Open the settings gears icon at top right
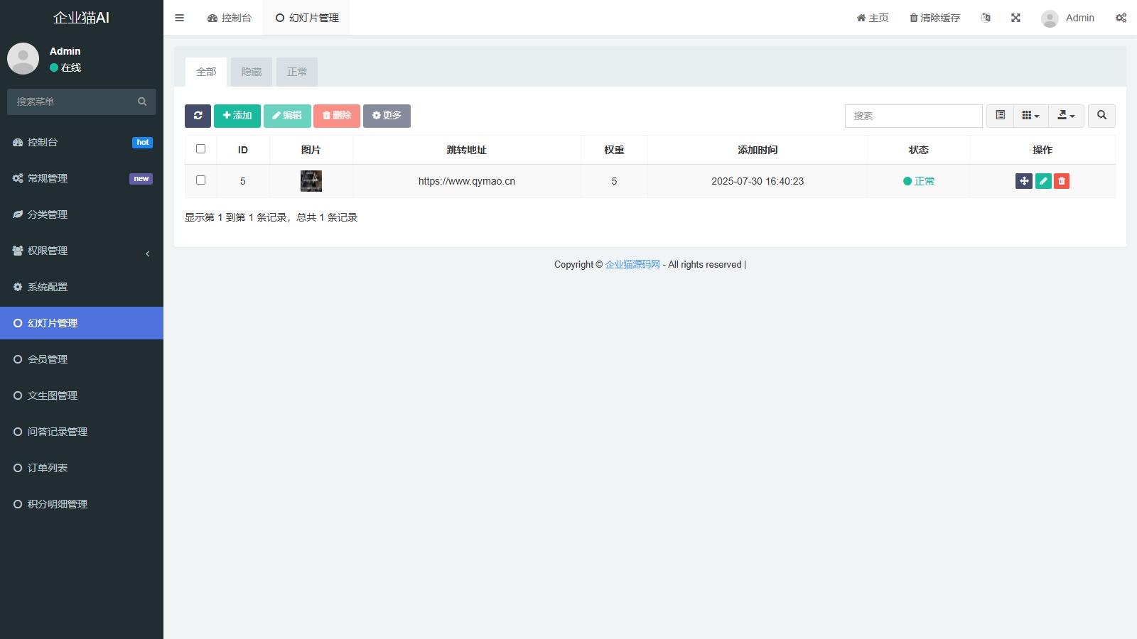 [1121, 18]
